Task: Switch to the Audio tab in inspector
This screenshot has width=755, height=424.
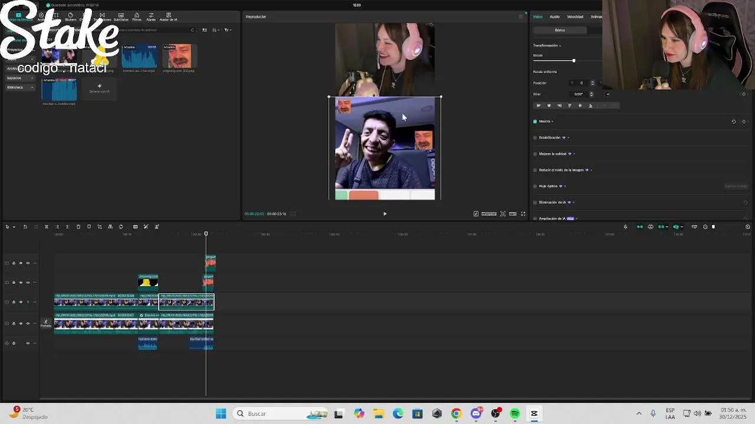Action: (554, 16)
